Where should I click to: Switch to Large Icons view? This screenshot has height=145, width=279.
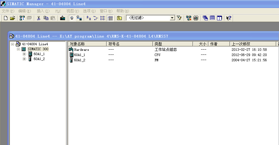click(x=88, y=18)
